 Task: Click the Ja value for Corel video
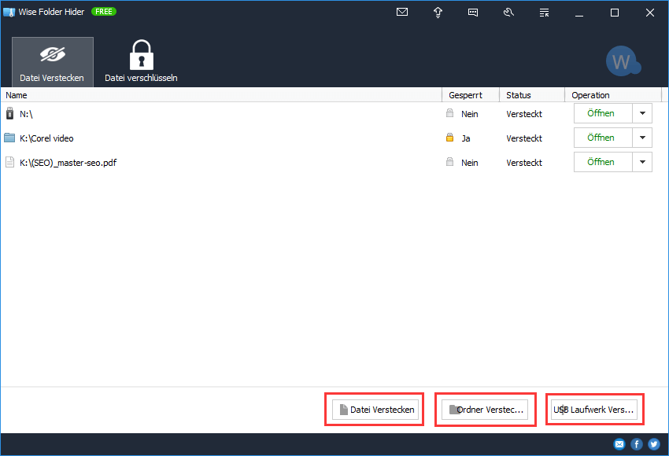click(465, 138)
